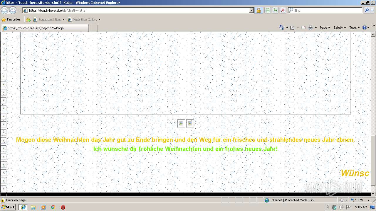Show more command bar items chevron
Screen dimensions: 376x211
(373, 26)
